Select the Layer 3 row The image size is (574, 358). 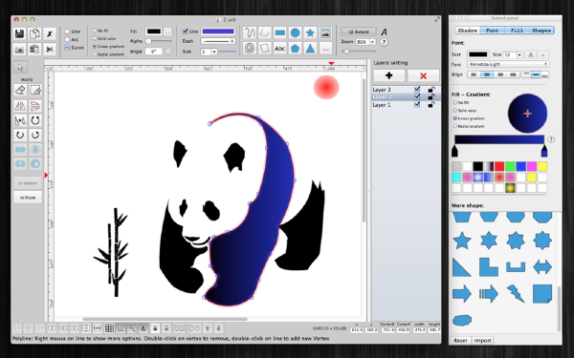click(x=406, y=90)
